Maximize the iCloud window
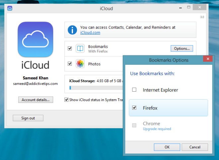The image size is (219, 160). point(189,7)
